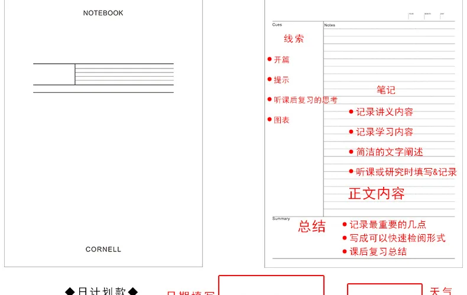Click the red 线索 heading

294,39
